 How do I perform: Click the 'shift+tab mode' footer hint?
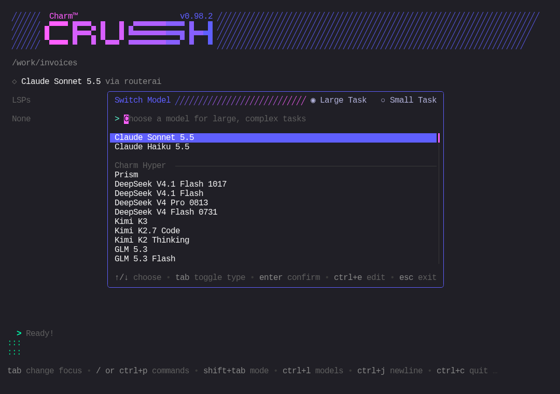coord(236,371)
